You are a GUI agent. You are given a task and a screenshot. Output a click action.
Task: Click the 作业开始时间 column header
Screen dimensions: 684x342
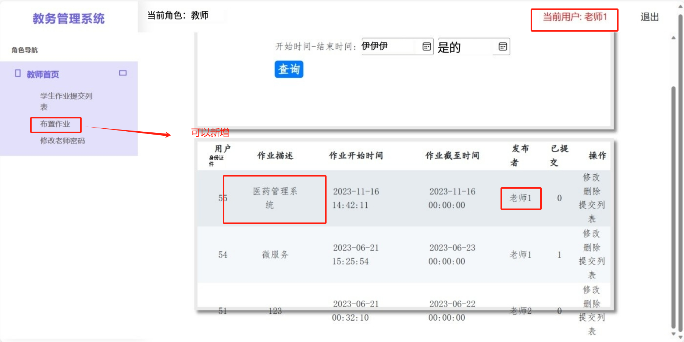point(356,156)
